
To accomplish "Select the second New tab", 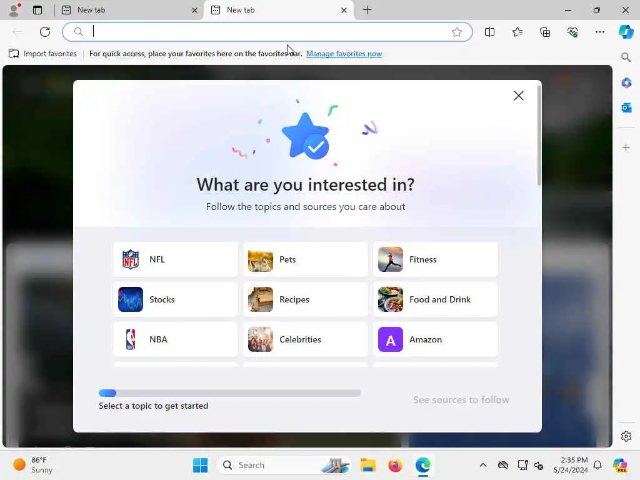I will tap(279, 10).
